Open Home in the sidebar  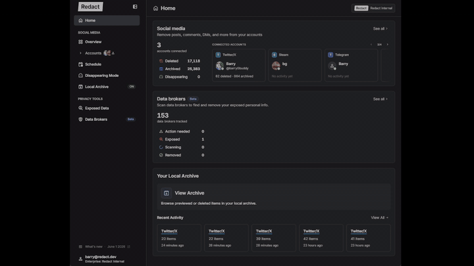tap(107, 20)
